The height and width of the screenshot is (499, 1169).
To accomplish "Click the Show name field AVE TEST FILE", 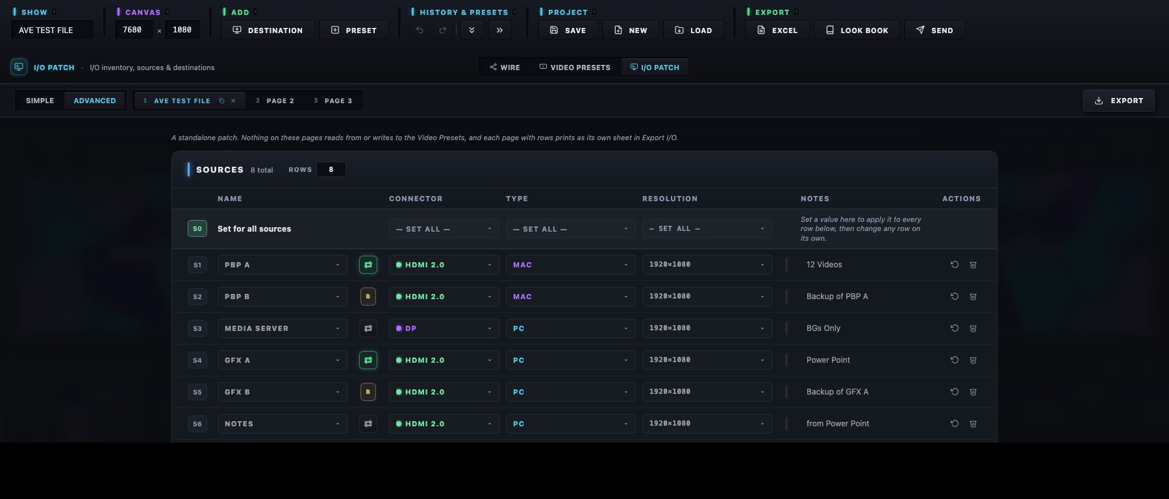I will [53, 30].
